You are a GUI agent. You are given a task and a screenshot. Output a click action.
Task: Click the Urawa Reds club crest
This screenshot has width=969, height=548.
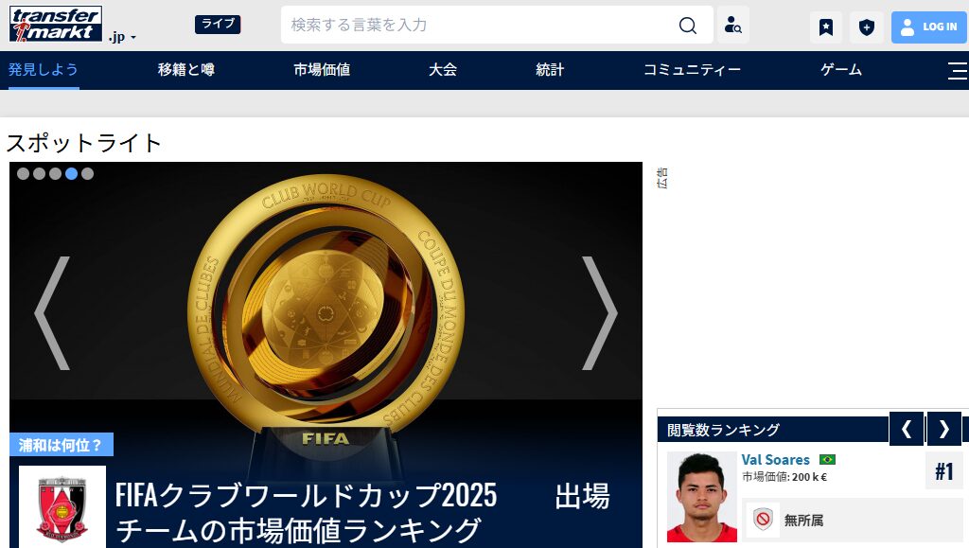[62, 507]
